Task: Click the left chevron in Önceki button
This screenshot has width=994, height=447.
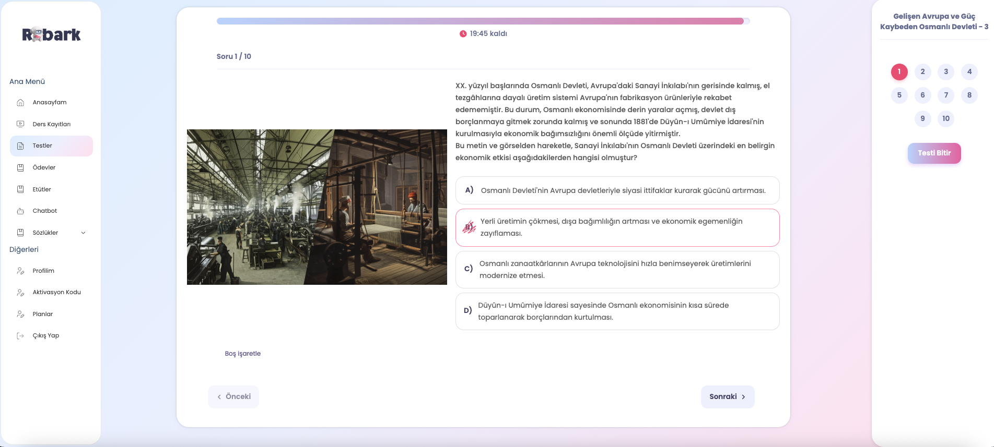Action: [x=219, y=397]
